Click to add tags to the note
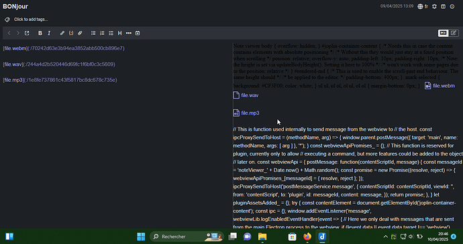Screen dimensions: 463x244 (31, 19)
